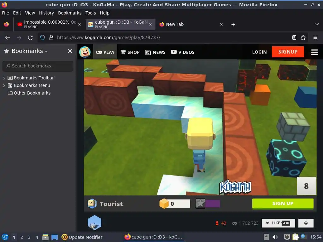The width and height of the screenshot is (323, 242).
Task: Click the forward navigation arrow
Action: point(19,38)
